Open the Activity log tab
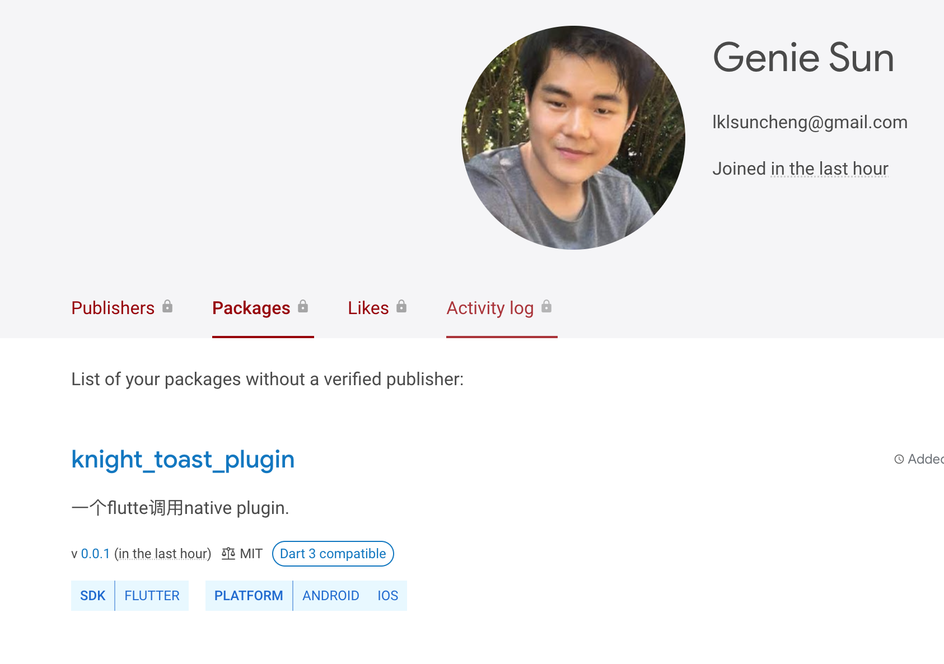This screenshot has height=664, width=944. (490, 308)
